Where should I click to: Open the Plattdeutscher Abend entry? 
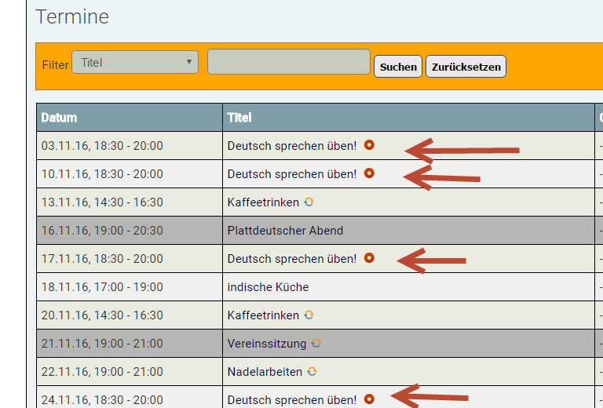click(x=285, y=231)
